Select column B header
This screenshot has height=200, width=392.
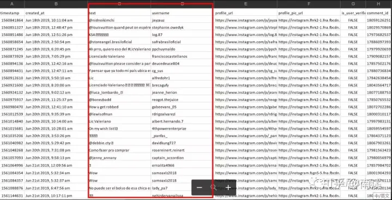tap(56, 4)
